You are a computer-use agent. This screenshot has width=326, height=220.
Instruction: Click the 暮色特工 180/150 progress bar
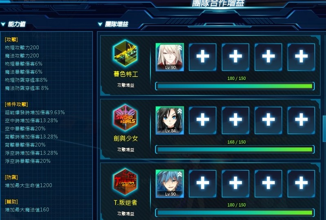235,86
